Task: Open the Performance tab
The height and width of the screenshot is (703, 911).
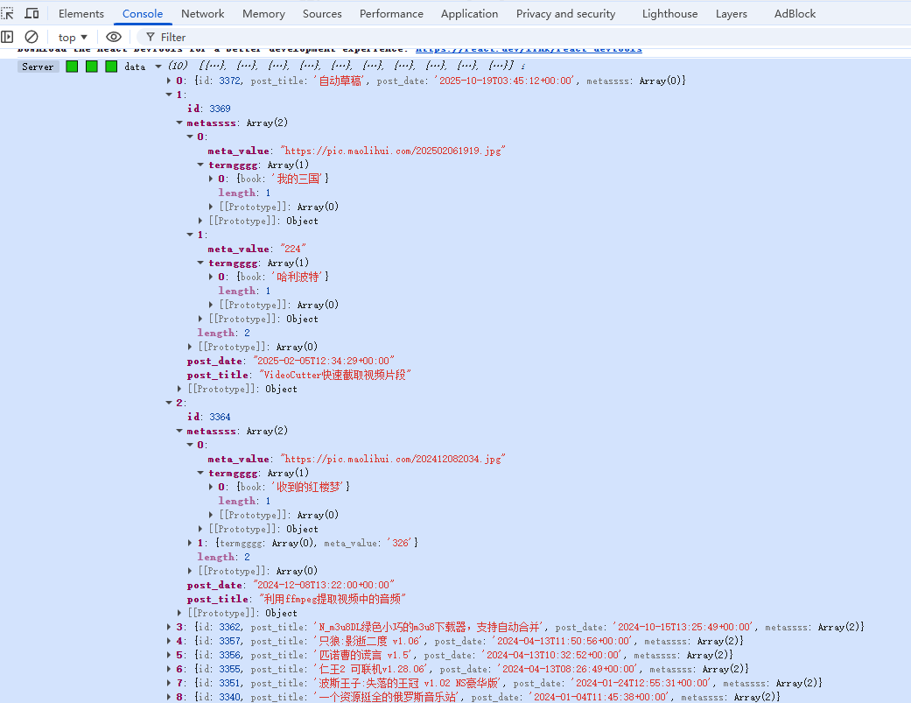Action: tap(391, 13)
